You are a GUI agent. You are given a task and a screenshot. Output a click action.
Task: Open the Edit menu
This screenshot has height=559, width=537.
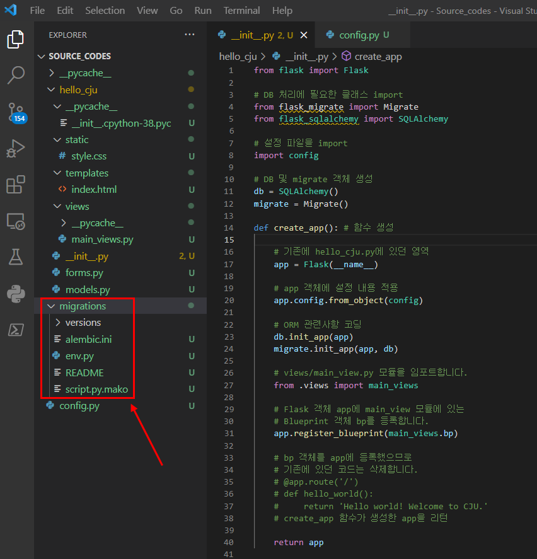[x=65, y=10]
